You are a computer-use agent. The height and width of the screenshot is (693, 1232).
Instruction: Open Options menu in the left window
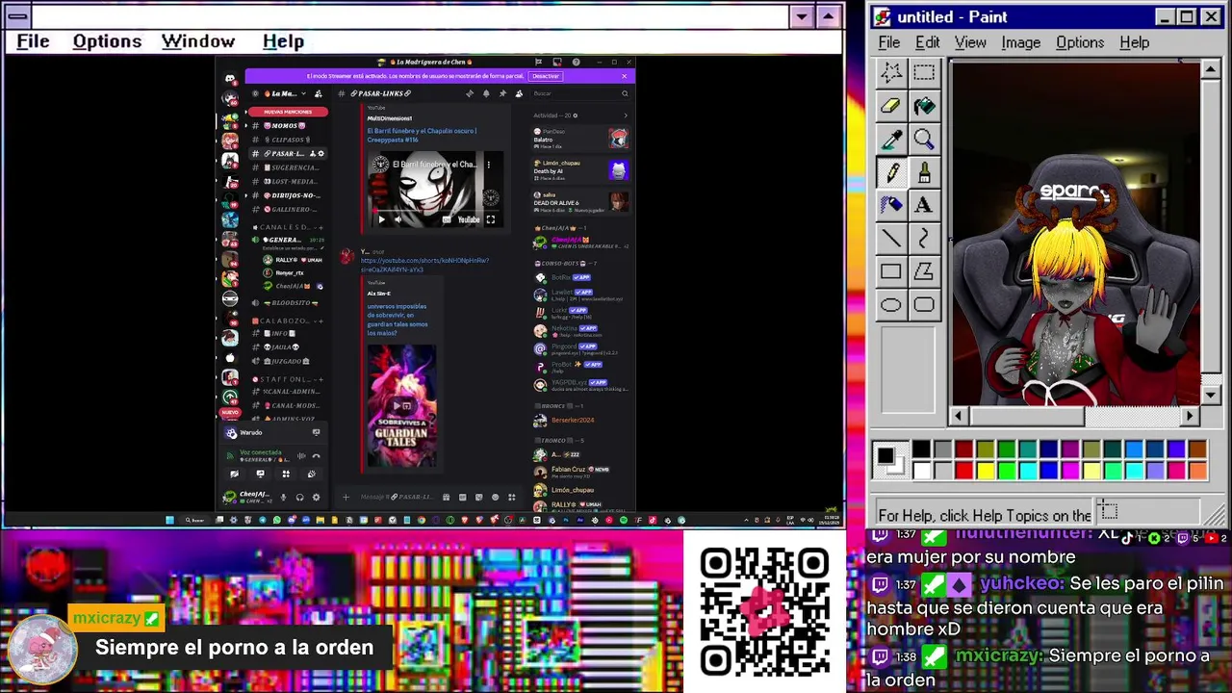click(x=107, y=41)
